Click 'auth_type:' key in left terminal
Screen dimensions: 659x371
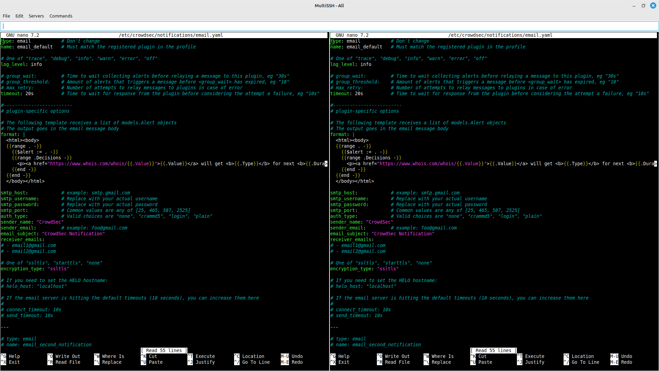[14, 216]
